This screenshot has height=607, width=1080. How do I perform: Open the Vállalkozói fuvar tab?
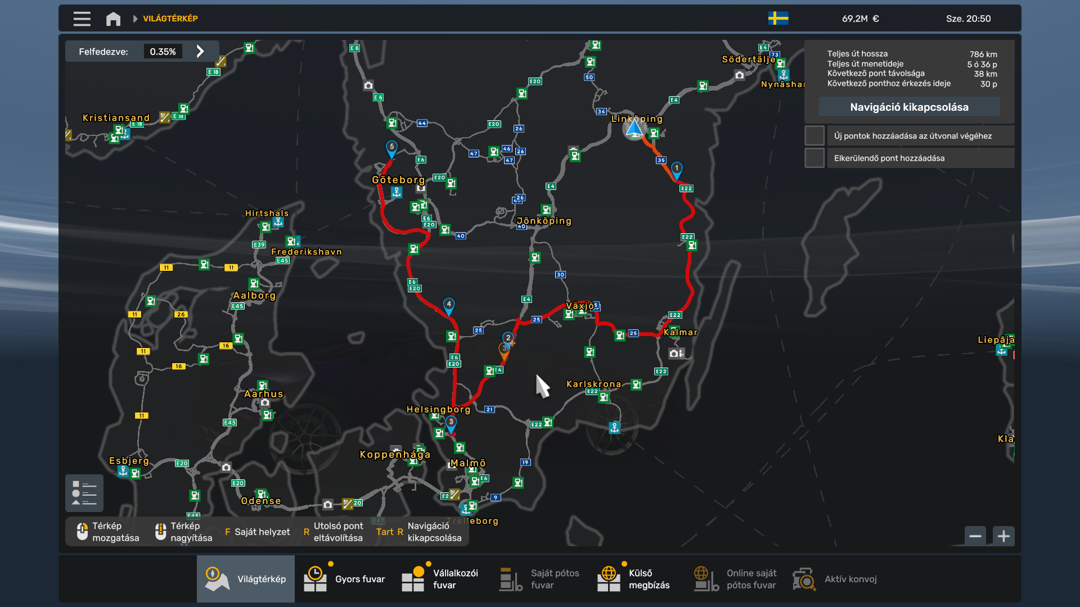coord(440,579)
